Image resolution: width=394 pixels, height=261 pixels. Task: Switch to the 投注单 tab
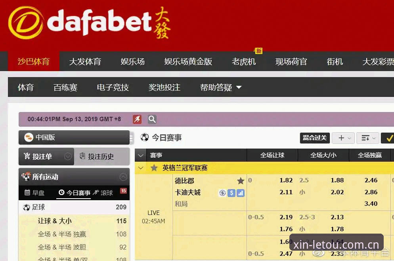click(x=46, y=157)
